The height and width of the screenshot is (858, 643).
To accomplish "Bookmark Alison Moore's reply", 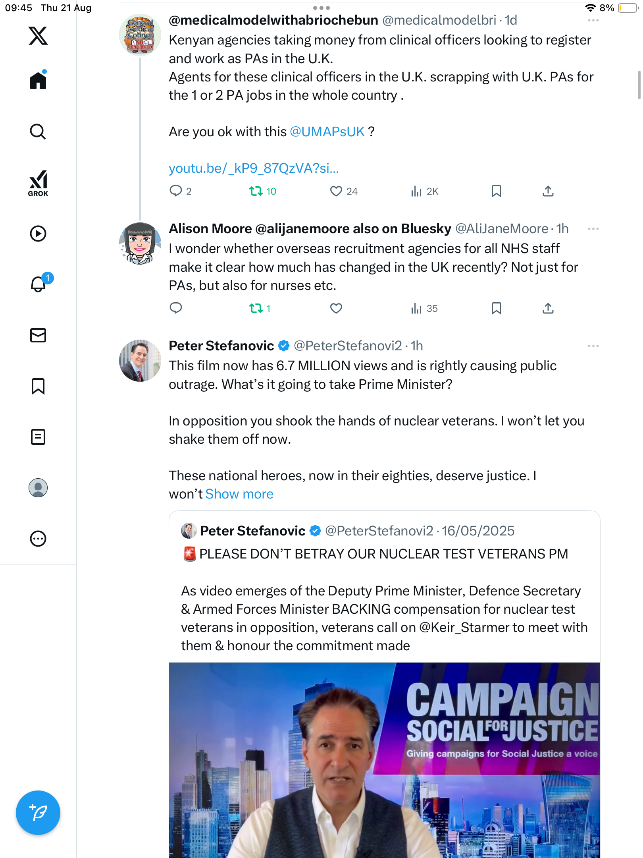I will (x=496, y=308).
